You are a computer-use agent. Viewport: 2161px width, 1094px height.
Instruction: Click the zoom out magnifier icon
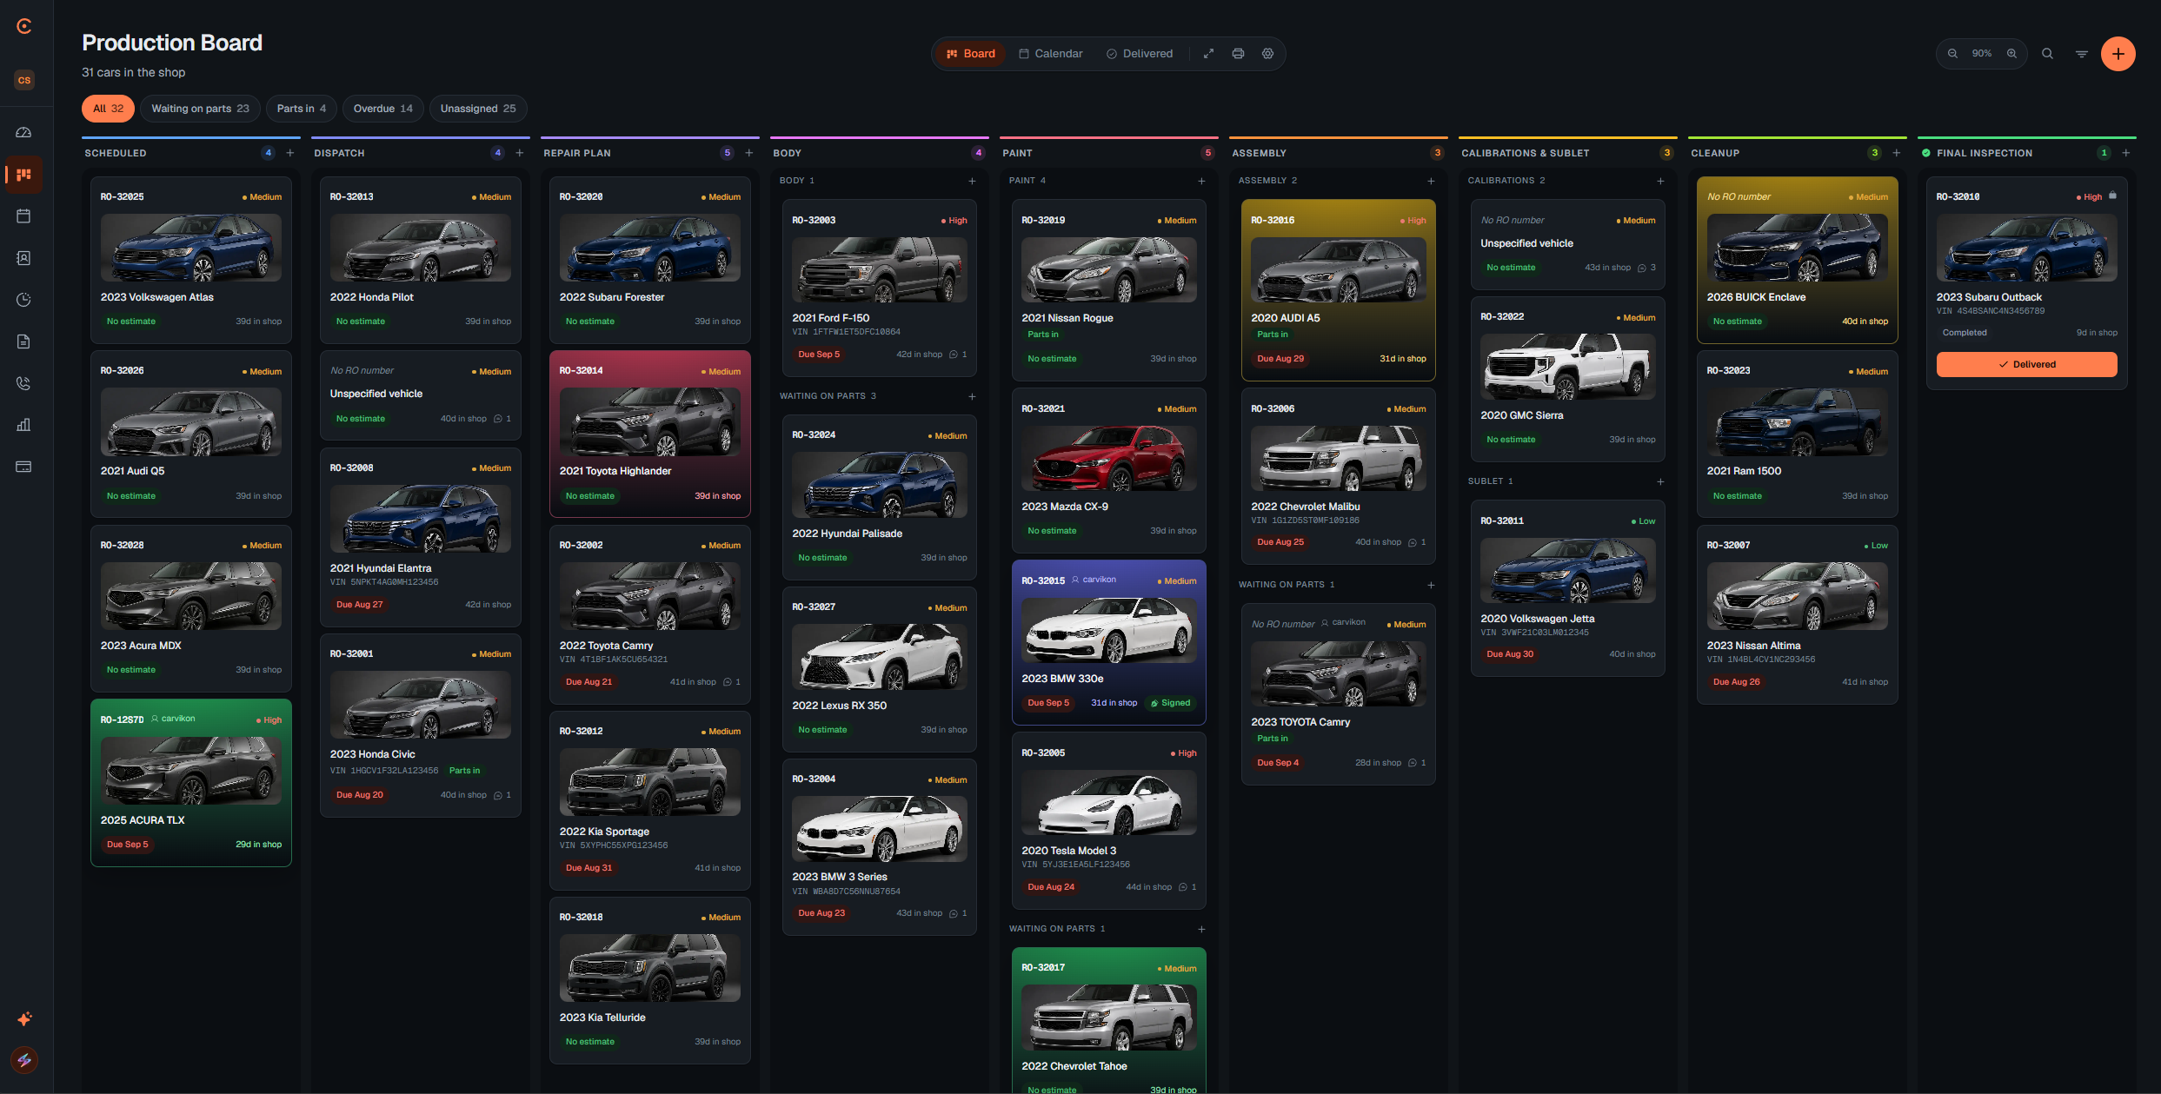click(x=1952, y=54)
